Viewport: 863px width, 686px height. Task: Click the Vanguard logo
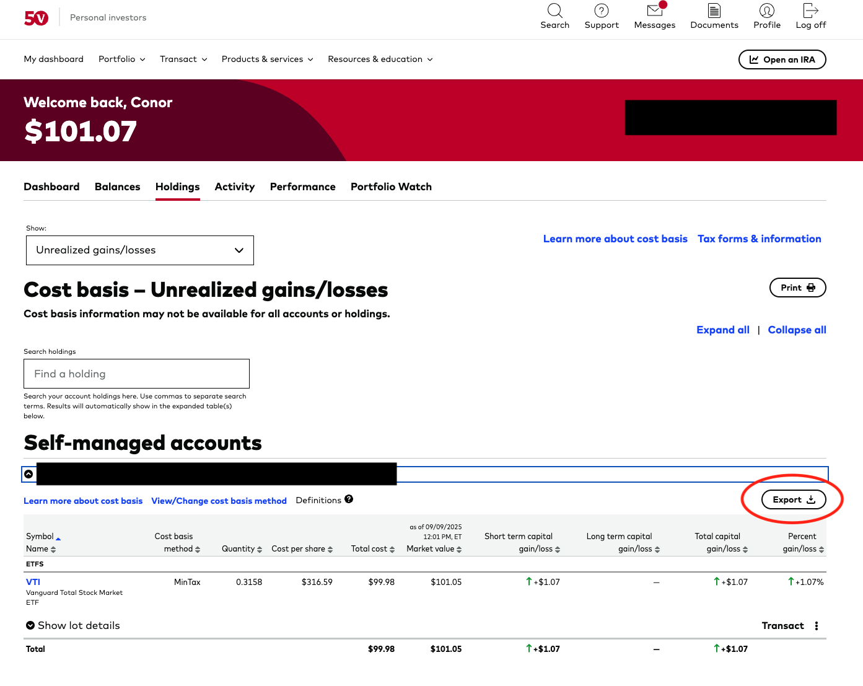click(36, 18)
